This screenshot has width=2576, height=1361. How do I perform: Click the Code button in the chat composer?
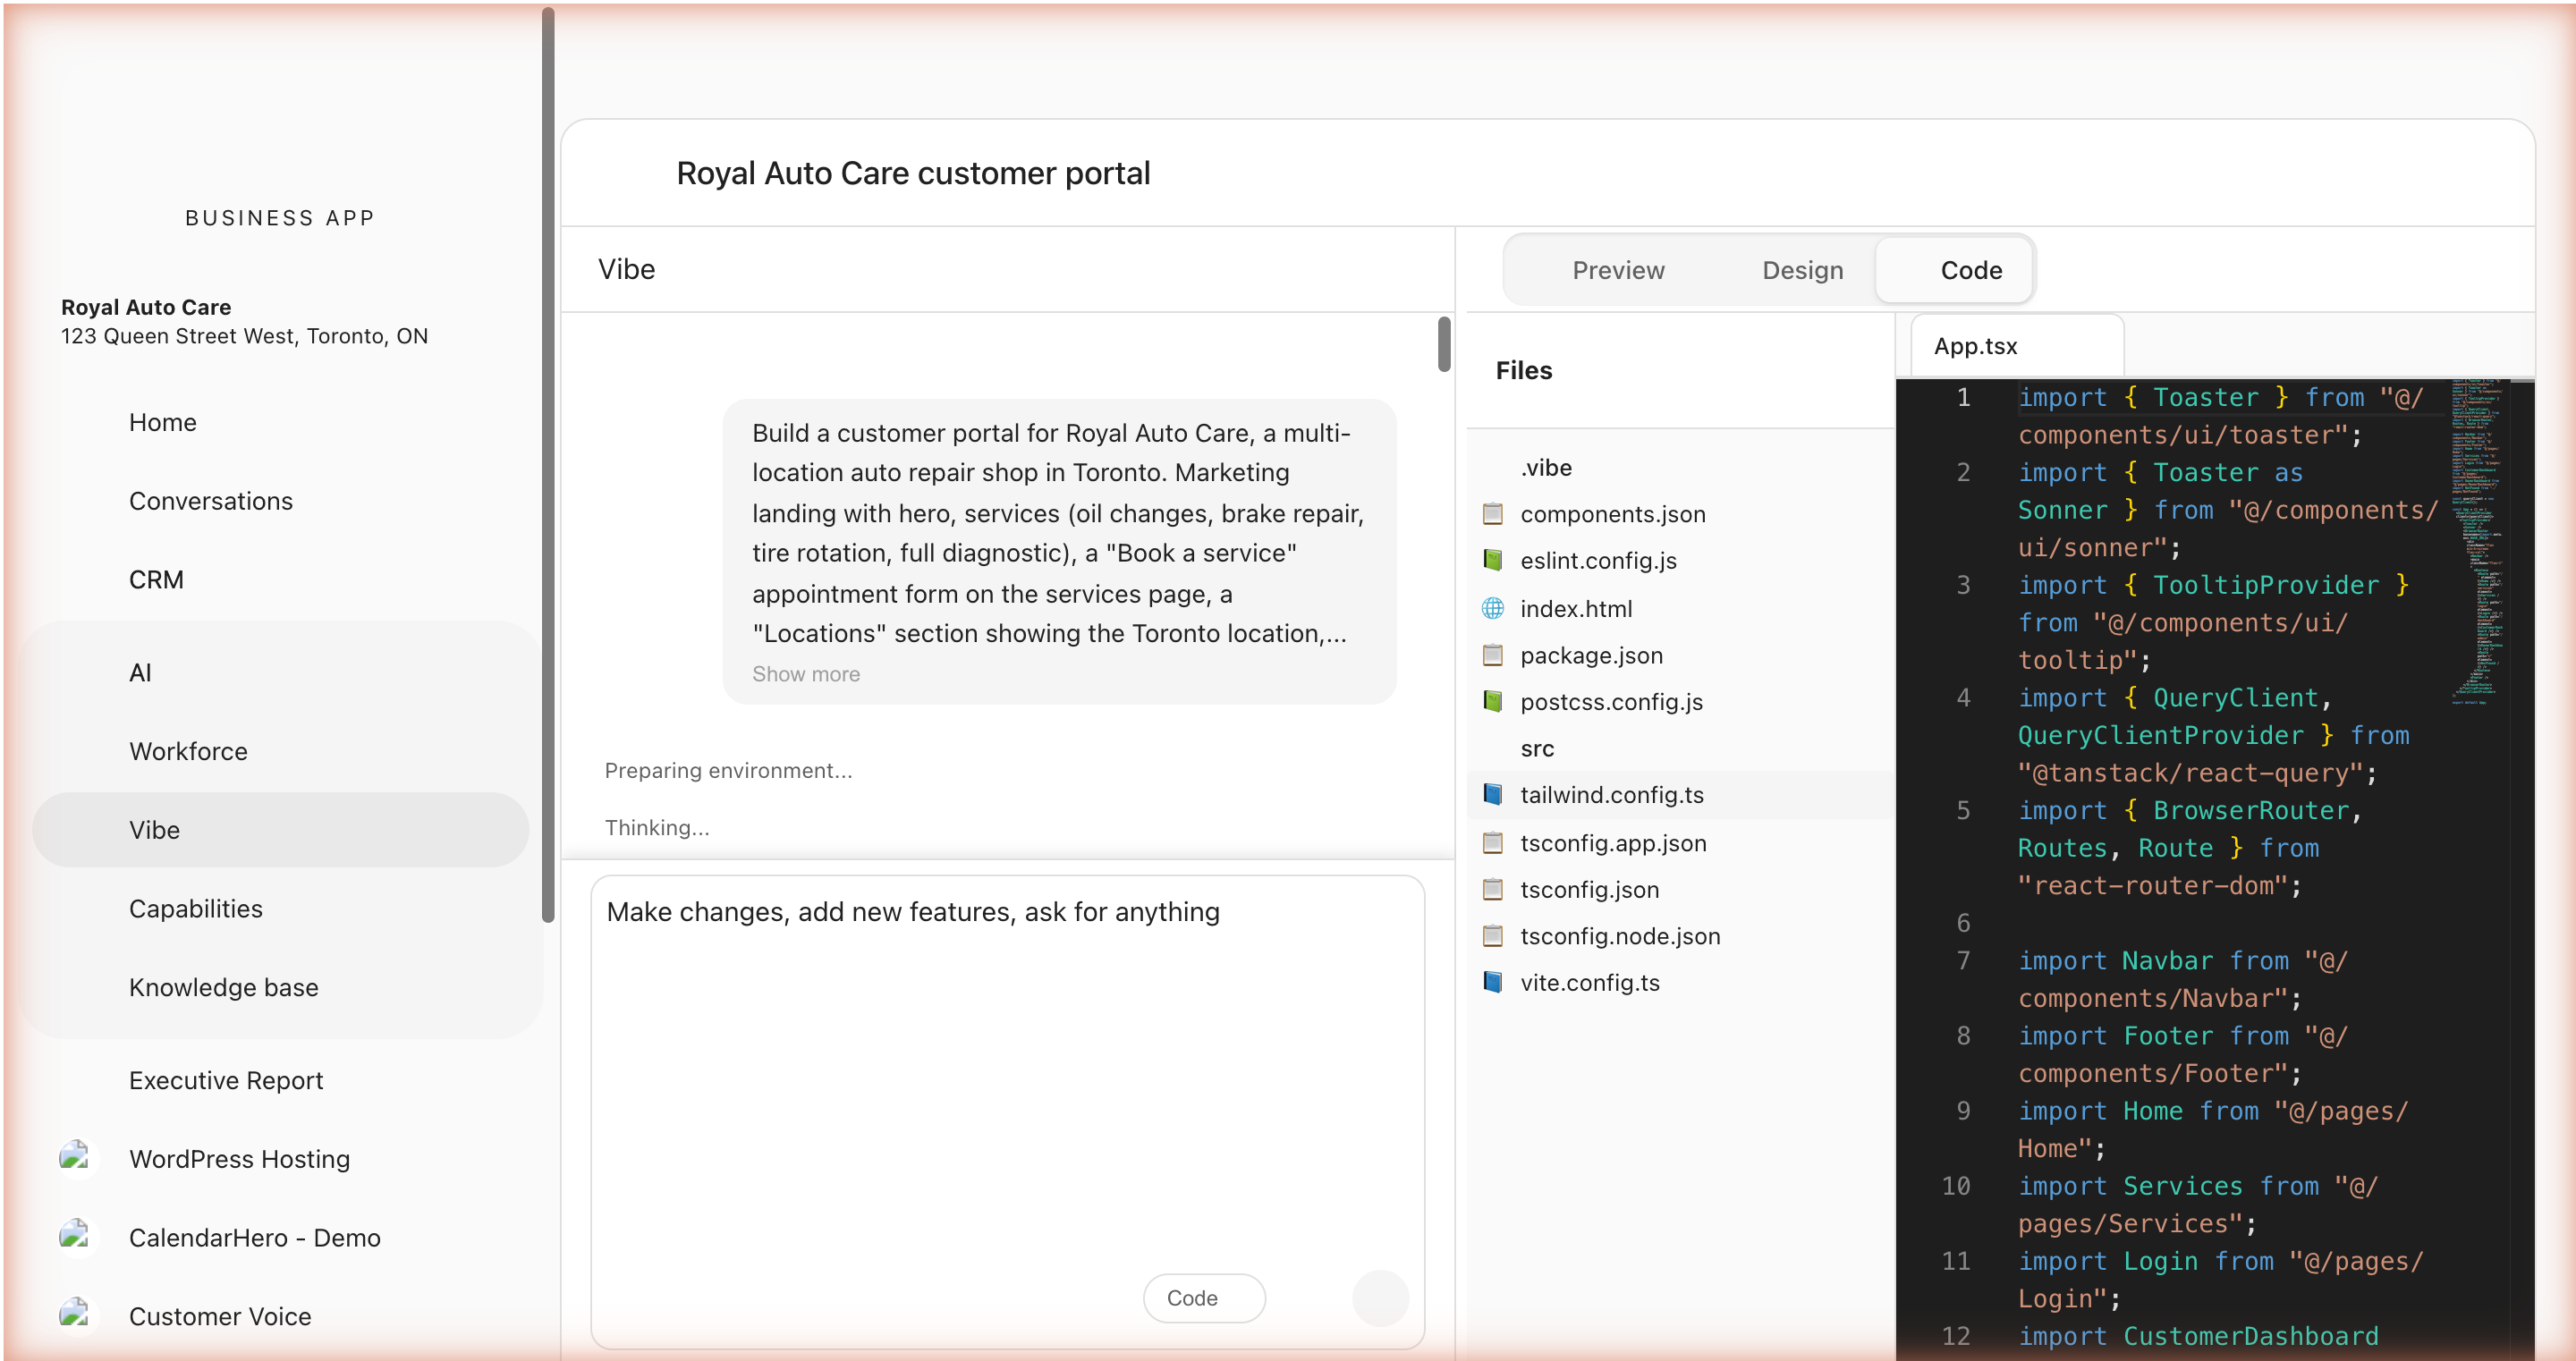pos(1203,1297)
